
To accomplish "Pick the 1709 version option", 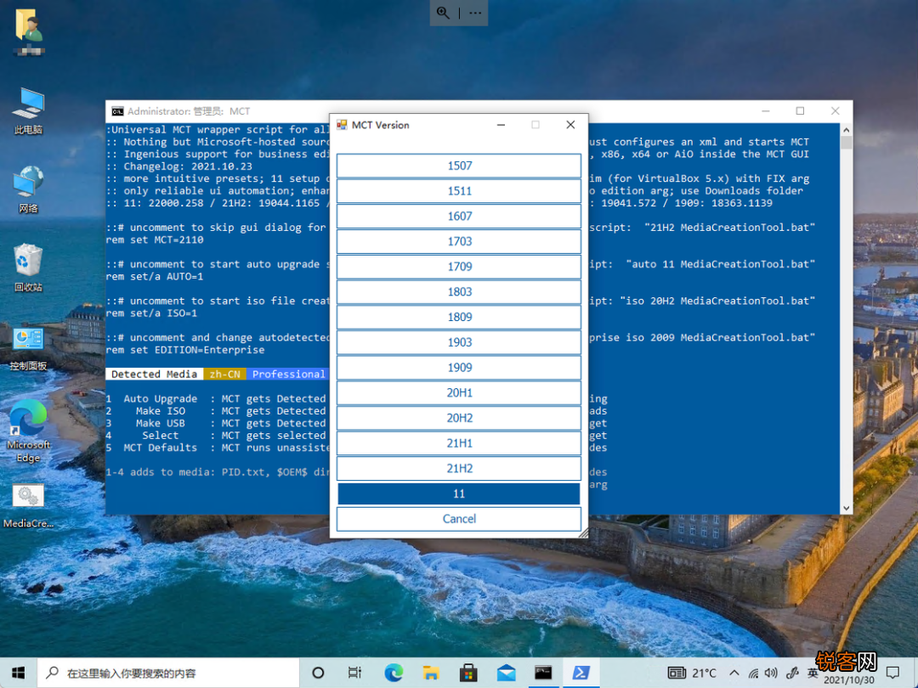I will [x=459, y=266].
